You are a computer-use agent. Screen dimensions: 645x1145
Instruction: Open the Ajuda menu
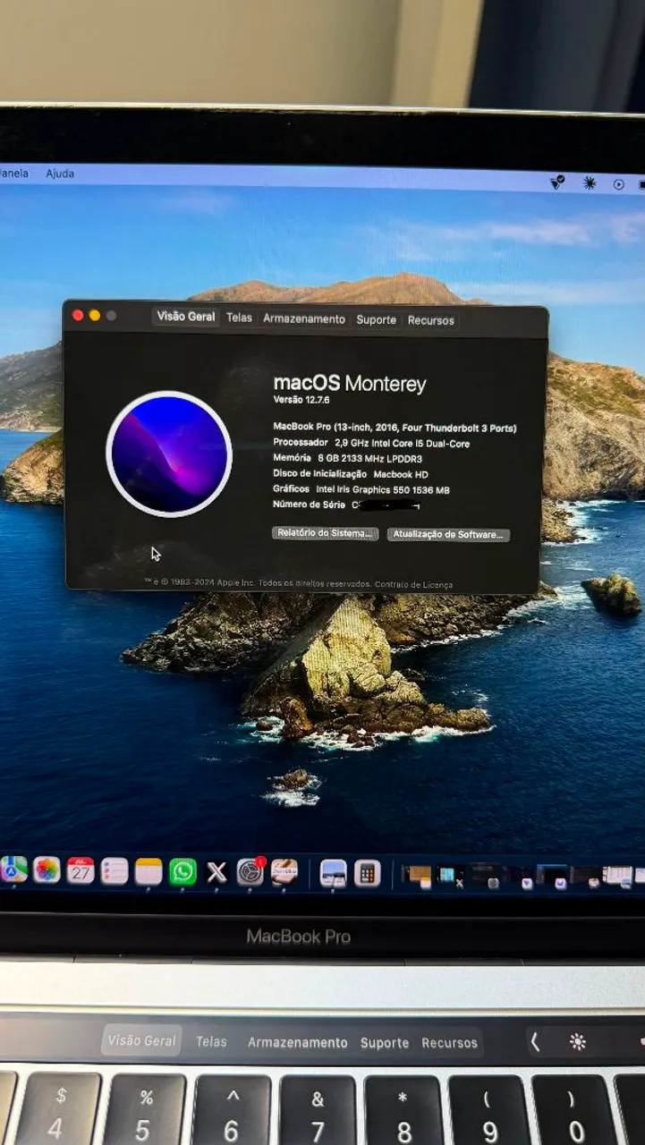pyautogui.click(x=60, y=174)
